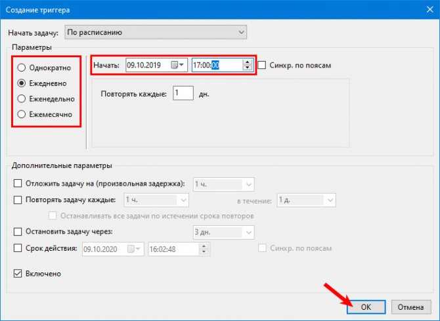The height and width of the screenshot is (321, 440).
Task: Open the 3 дн. stop-after dropdown
Action: tap(224, 232)
